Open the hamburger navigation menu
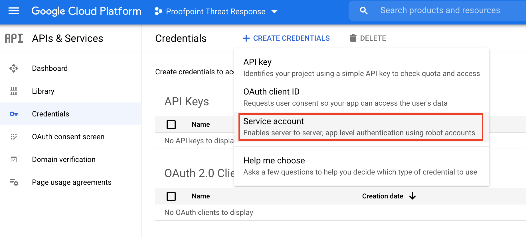 coord(14,11)
